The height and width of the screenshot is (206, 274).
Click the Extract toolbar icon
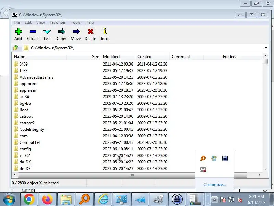click(33, 34)
